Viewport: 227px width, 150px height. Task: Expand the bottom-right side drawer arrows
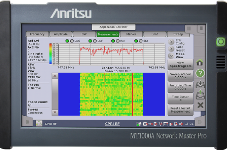pyautogui.click(x=200, y=122)
